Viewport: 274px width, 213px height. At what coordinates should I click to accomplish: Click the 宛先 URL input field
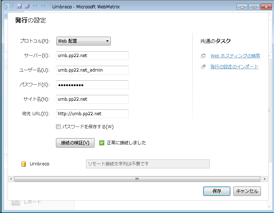point(92,113)
